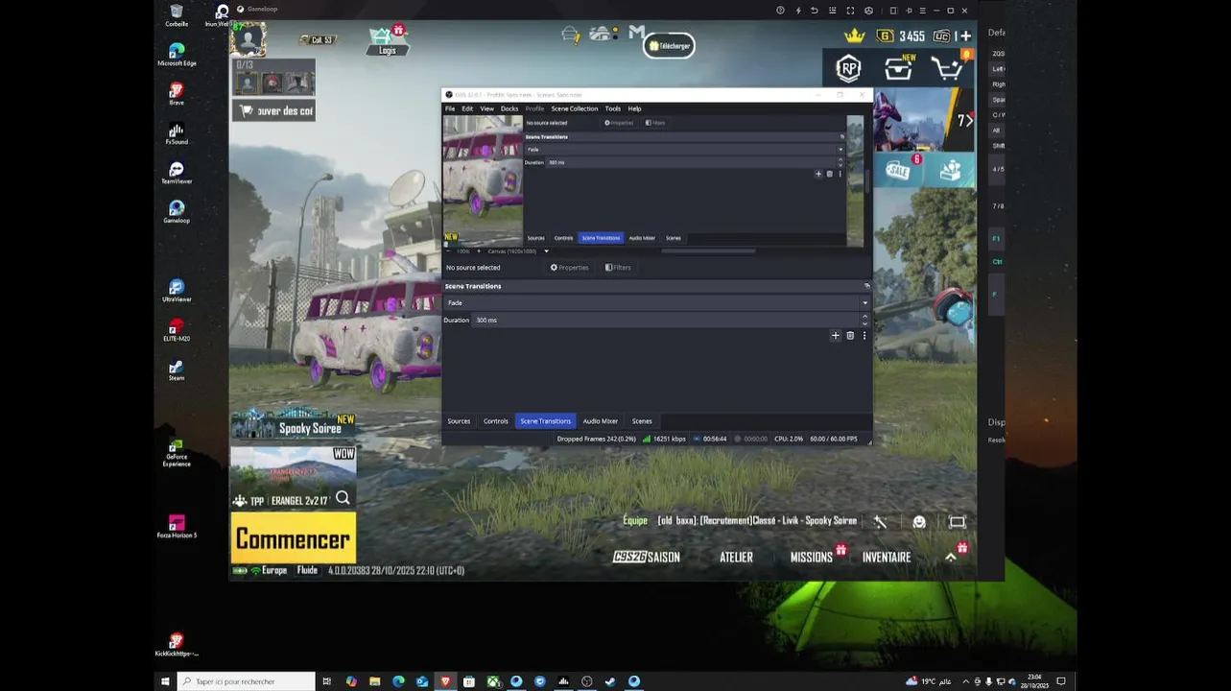This screenshot has height=691, width=1231.
Task: Click the Duration 300 ms field in the main dock
Action: (666, 321)
